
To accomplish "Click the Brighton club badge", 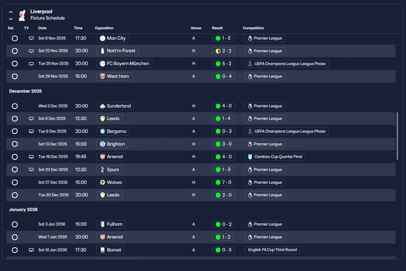I will click(x=102, y=144).
